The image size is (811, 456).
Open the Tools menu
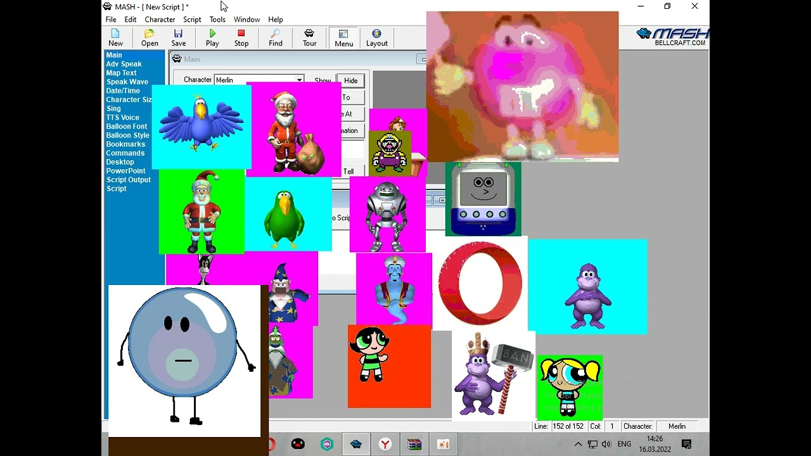pyautogui.click(x=217, y=20)
